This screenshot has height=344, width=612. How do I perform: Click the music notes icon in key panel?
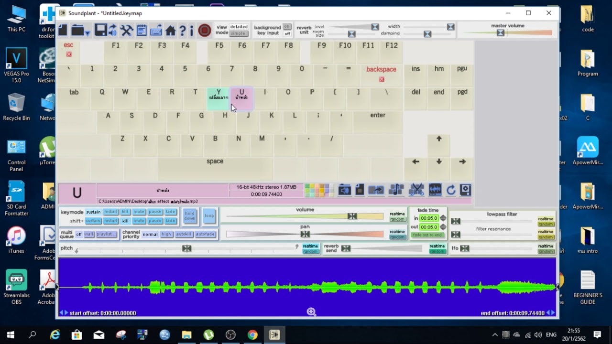(396, 190)
